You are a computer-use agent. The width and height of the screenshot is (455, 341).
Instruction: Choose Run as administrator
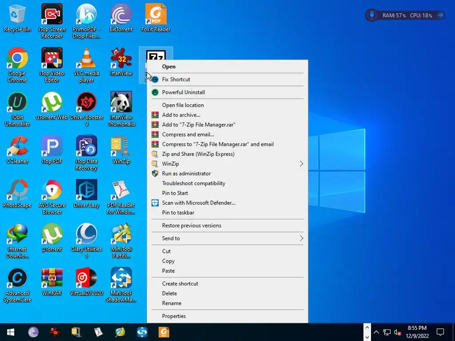(x=227, y=174)
